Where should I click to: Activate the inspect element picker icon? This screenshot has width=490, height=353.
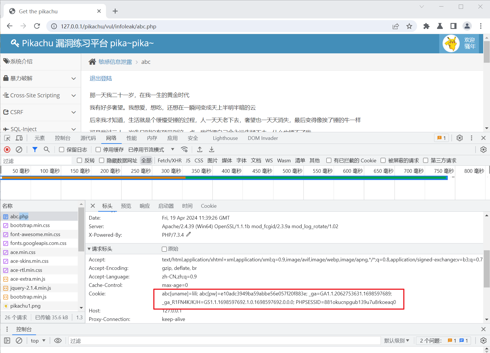tap(7, 138)
